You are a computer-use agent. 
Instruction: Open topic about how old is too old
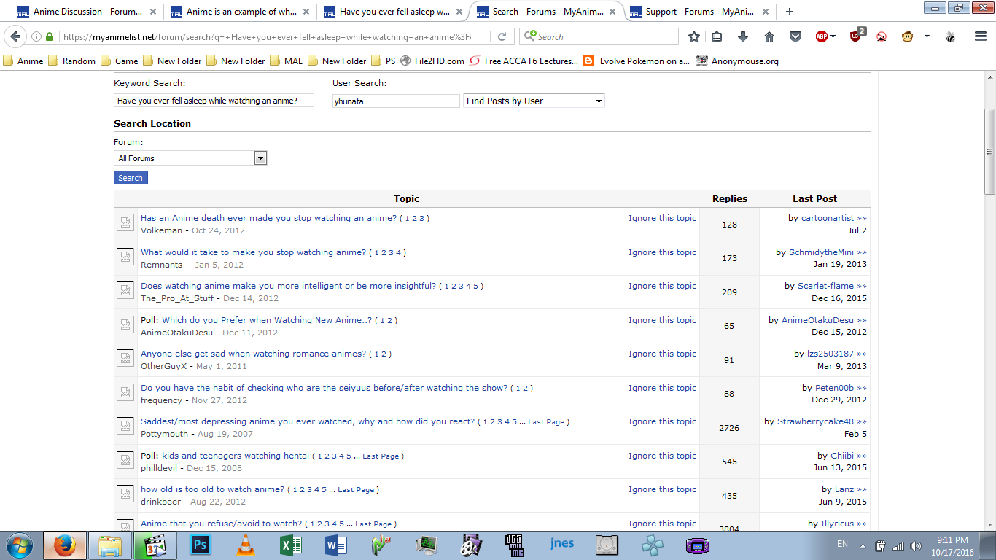212,489
